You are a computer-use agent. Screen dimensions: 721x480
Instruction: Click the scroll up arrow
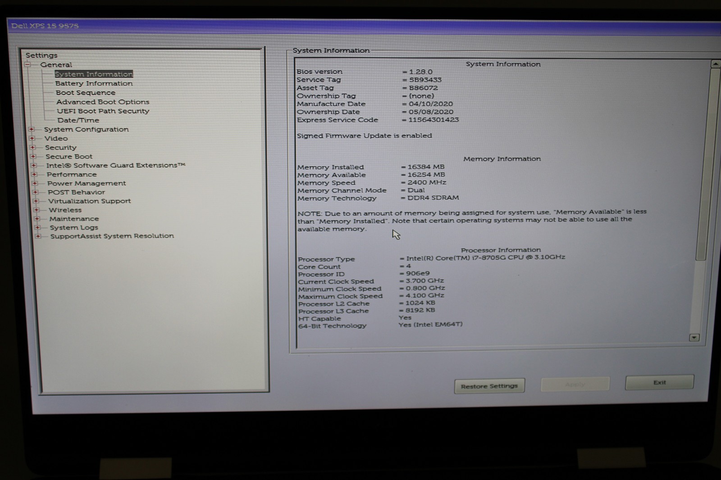pos(715,64)
